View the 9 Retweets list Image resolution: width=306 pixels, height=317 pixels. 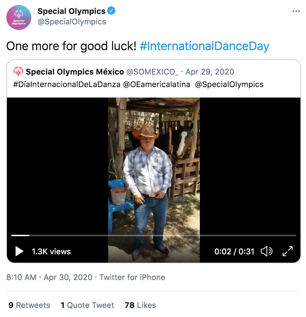click(29, 305)
